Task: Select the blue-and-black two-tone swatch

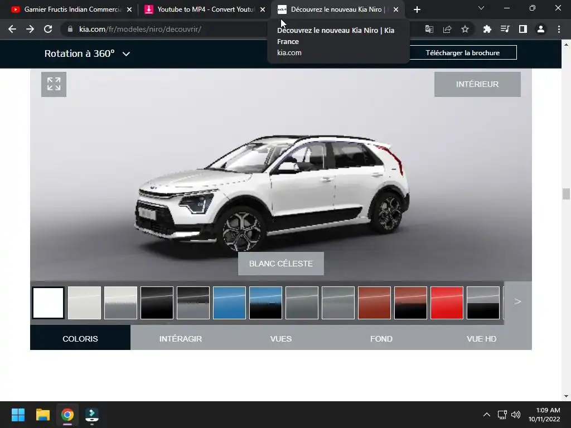Action: [x=266, y=303]
